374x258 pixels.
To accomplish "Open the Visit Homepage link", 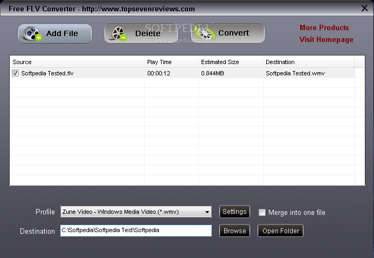I will (326, 39).
